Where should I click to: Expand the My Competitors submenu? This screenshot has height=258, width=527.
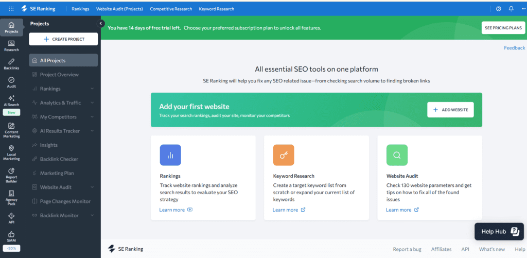[x=92, y=117]
